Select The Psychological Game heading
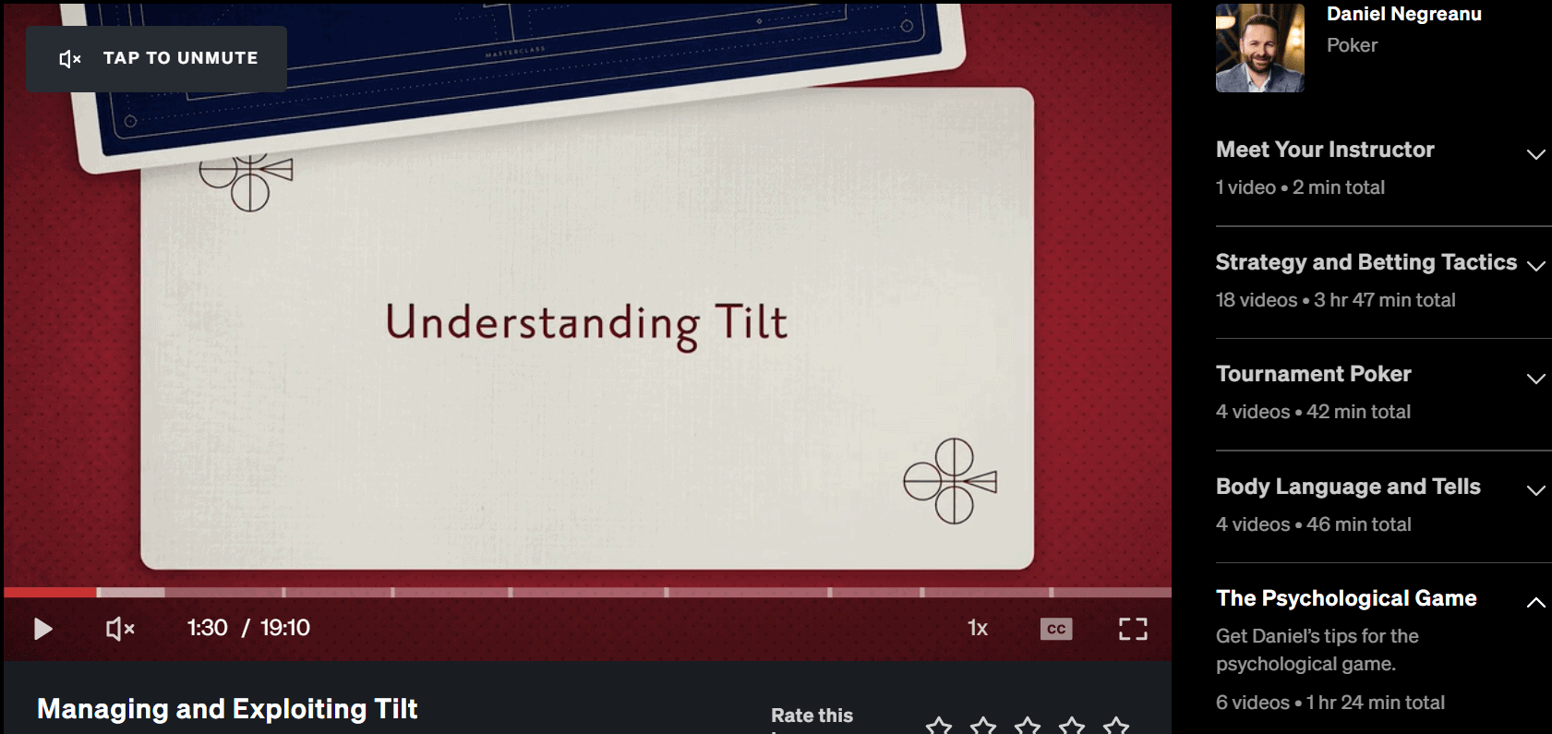This screenshot has height=734, width=1552. 1346,598
